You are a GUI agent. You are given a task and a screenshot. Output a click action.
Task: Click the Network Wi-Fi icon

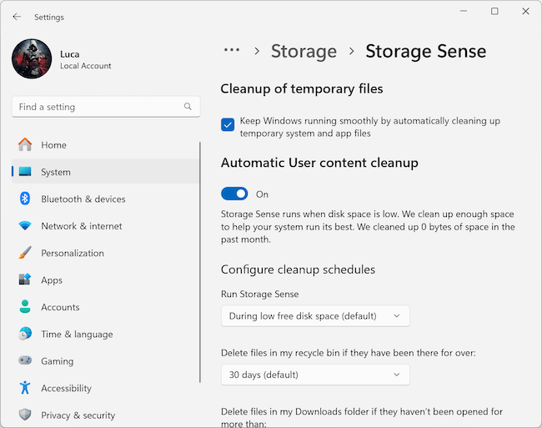[25, 226]
